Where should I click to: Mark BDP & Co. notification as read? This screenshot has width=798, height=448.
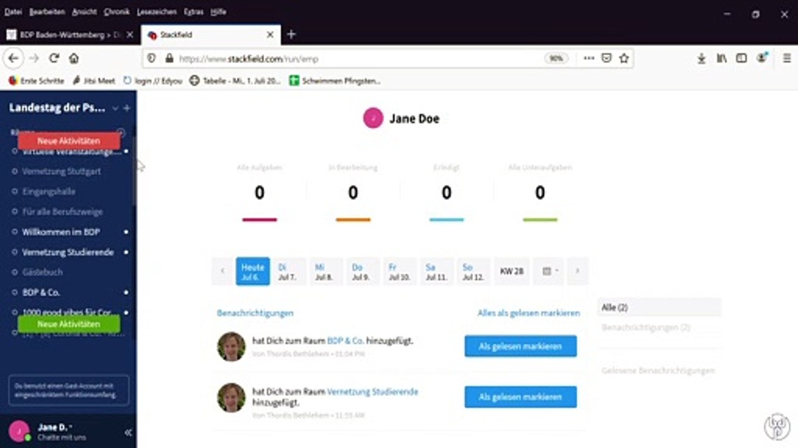(521, 346)
